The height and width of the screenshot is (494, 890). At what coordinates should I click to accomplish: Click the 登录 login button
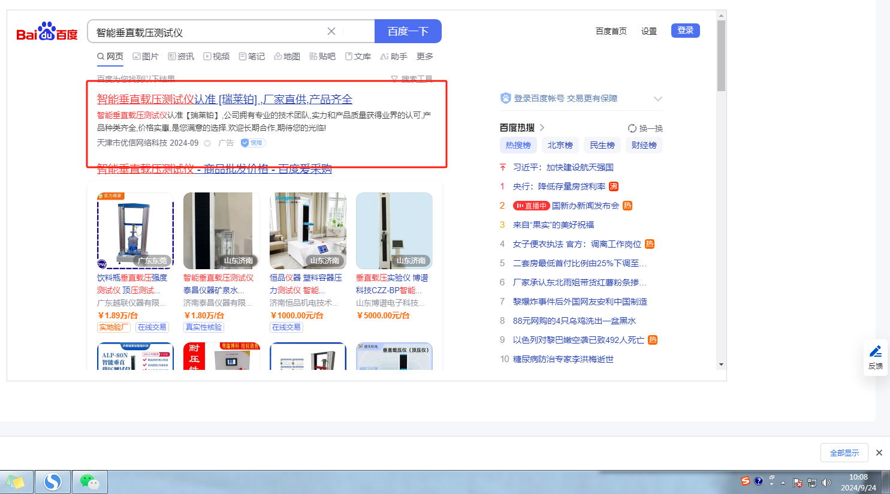pos(686,31)
